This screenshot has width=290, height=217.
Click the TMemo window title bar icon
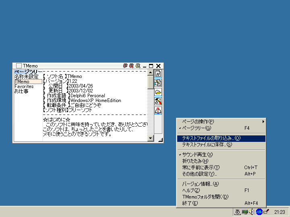(x=19, y=66)
